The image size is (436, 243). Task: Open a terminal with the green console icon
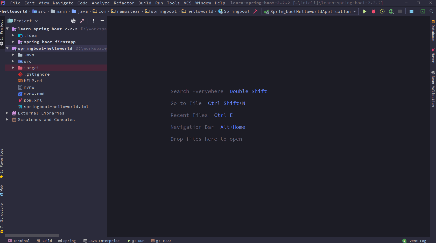coord(423,11)
